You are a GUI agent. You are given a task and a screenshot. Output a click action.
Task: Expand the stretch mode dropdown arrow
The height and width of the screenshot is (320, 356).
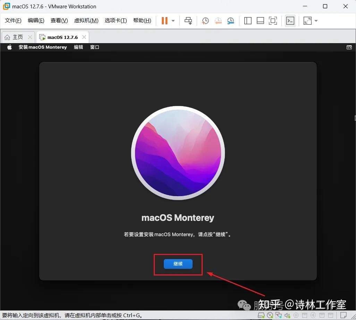click(x=316, y=21)
